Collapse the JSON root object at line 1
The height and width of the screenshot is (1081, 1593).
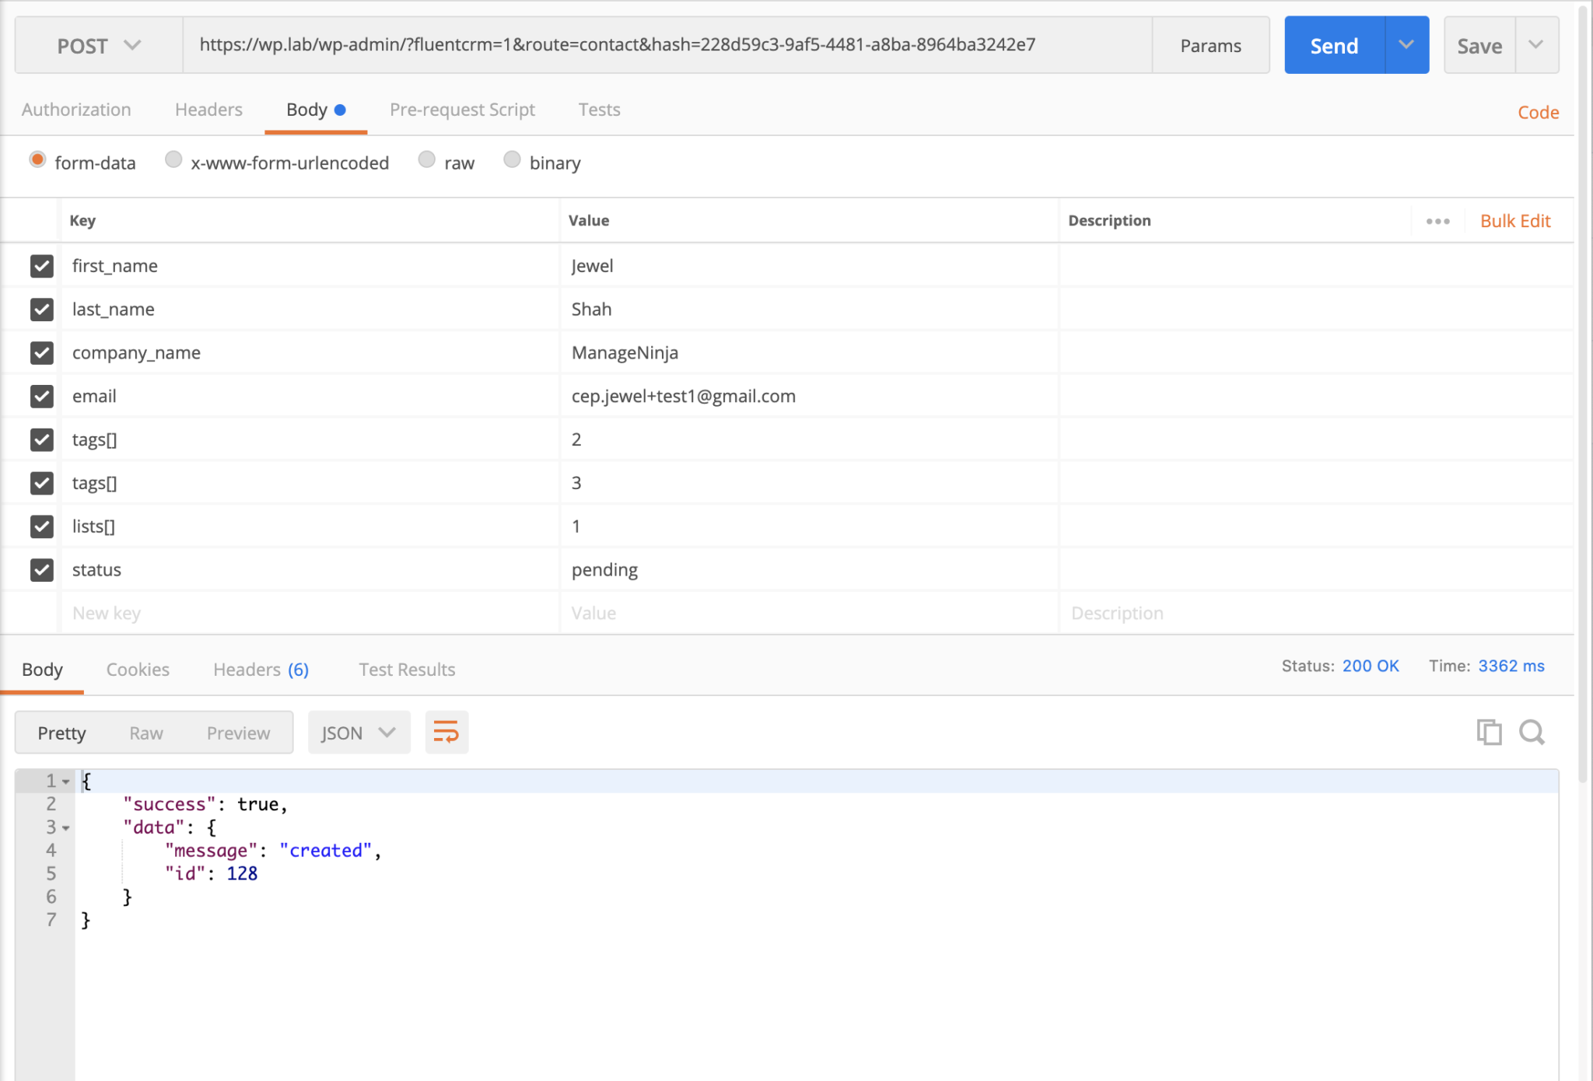(x=66, y=781)
